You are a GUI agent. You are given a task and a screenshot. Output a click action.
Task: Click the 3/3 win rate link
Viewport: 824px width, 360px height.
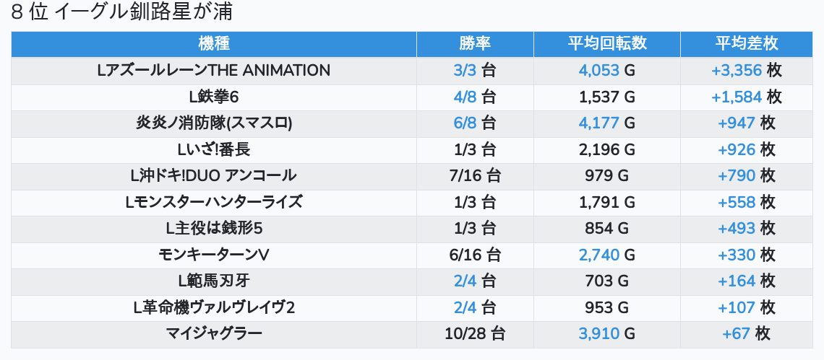coord(465,71)
